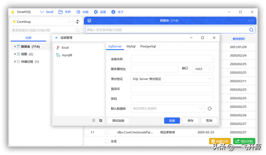Click dbo.CoreCmsGoodsPar... table name
The image size is (266, 155).
tap(135, 132)
